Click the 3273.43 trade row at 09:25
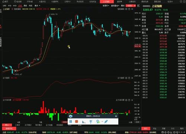186x134 pixels. 164,36
